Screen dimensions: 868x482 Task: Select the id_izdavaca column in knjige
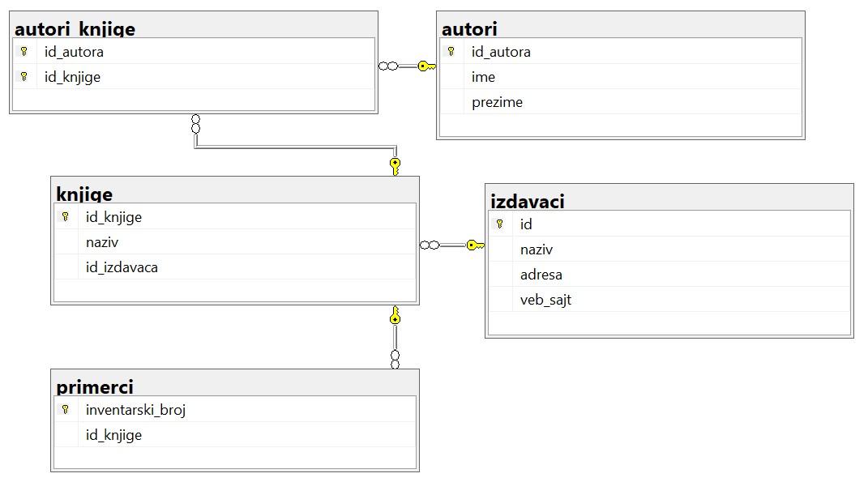coord(122,267)
